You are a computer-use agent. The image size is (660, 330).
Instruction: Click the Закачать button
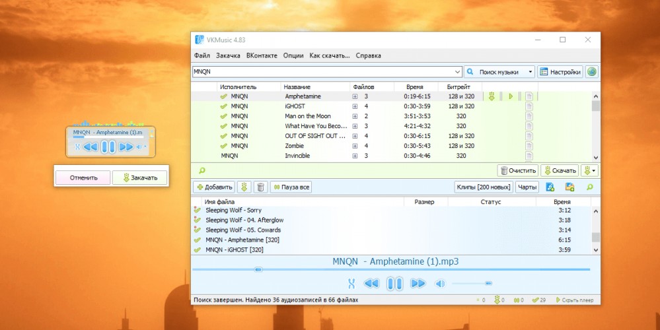(x=140, y=178)
